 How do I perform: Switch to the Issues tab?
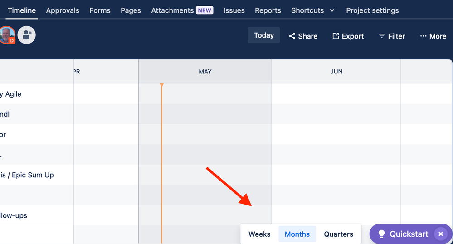tap(234, 10)
